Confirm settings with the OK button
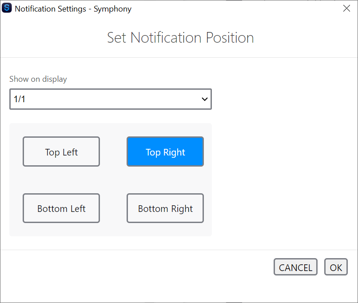Viewport: 358px width, 303px height. [x=336, y=267]
